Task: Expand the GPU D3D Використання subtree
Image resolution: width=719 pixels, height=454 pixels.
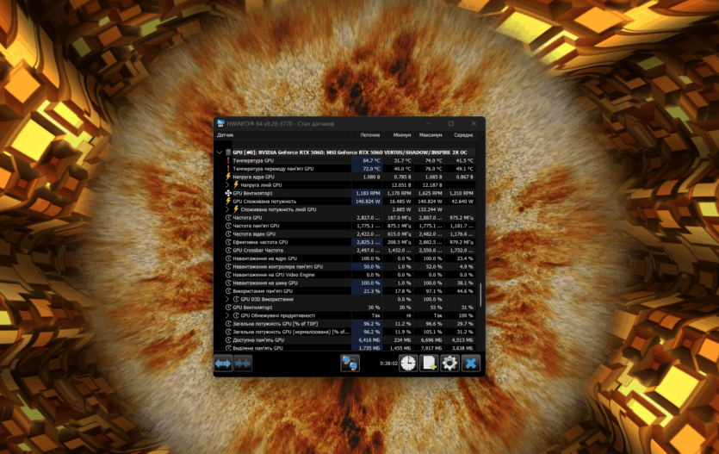Action: (227, 299)
